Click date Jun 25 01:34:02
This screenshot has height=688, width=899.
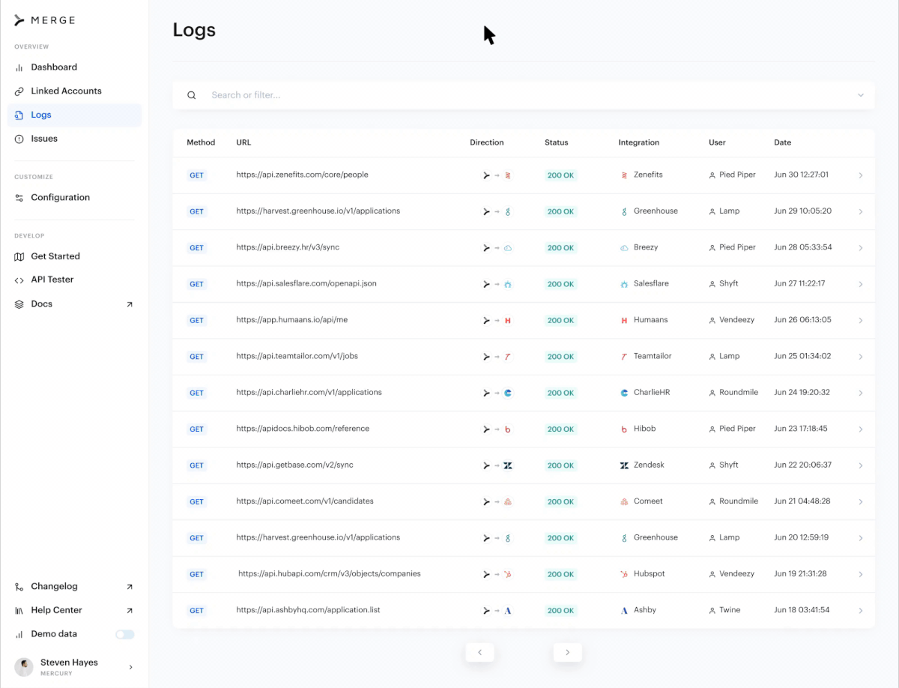[802, 357]
